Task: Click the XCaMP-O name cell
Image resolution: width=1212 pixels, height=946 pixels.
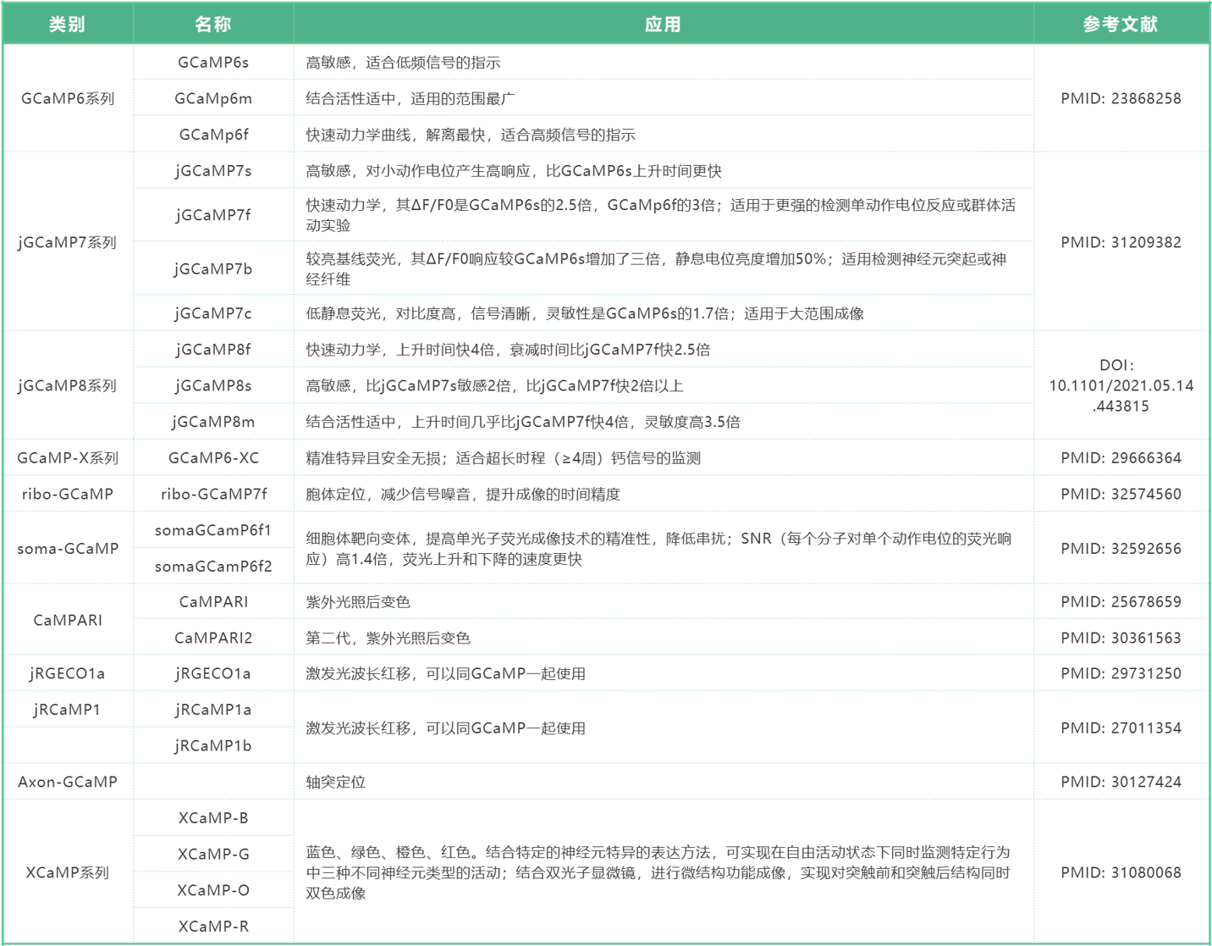Action: (x=213, y=890)
